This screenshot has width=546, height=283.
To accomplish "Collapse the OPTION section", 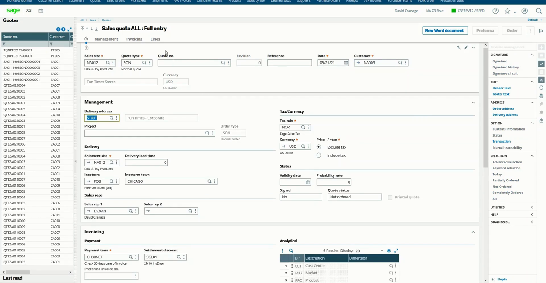I will pyautogui.click(x=532, y=123).
